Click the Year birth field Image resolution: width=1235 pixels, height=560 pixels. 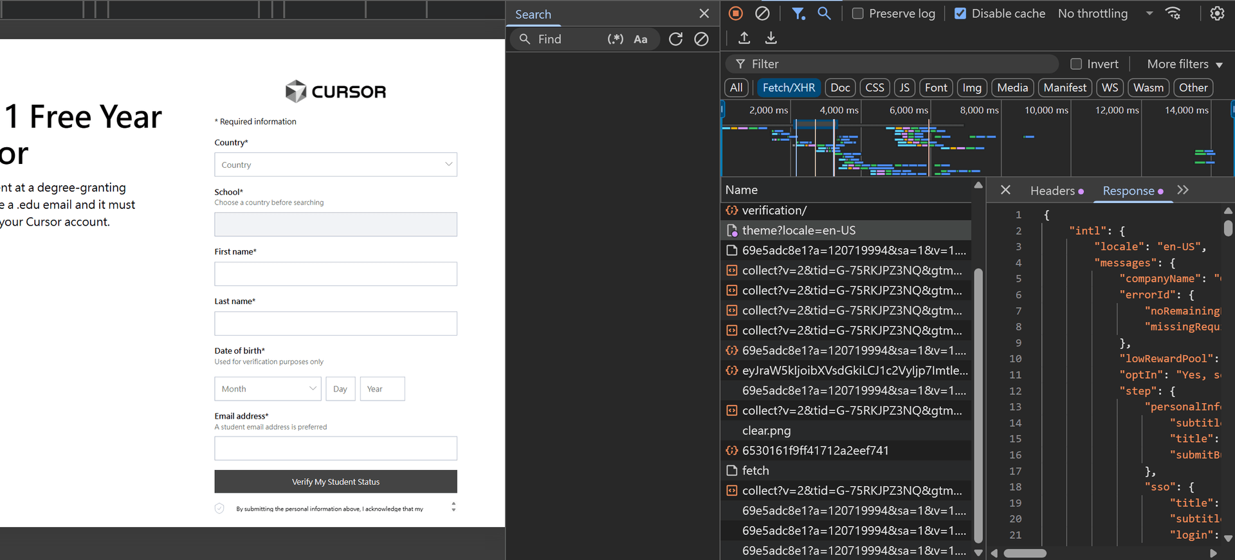tap(382, 389)
